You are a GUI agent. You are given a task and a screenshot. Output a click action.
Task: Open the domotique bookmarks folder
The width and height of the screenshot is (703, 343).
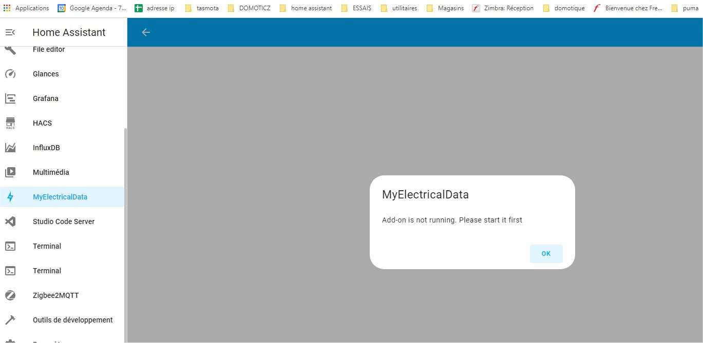coord(563,8)
